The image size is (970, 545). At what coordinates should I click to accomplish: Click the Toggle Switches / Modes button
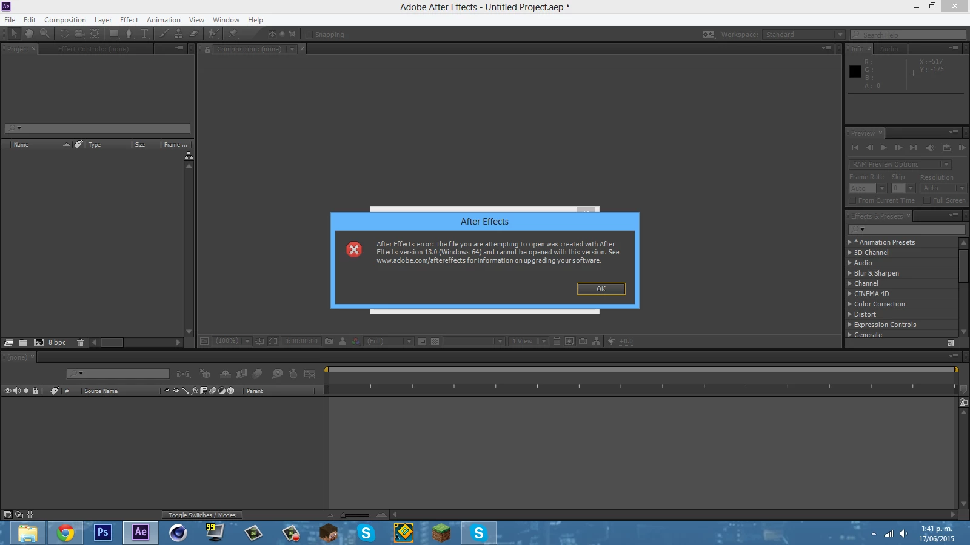(x=202, y=515)
